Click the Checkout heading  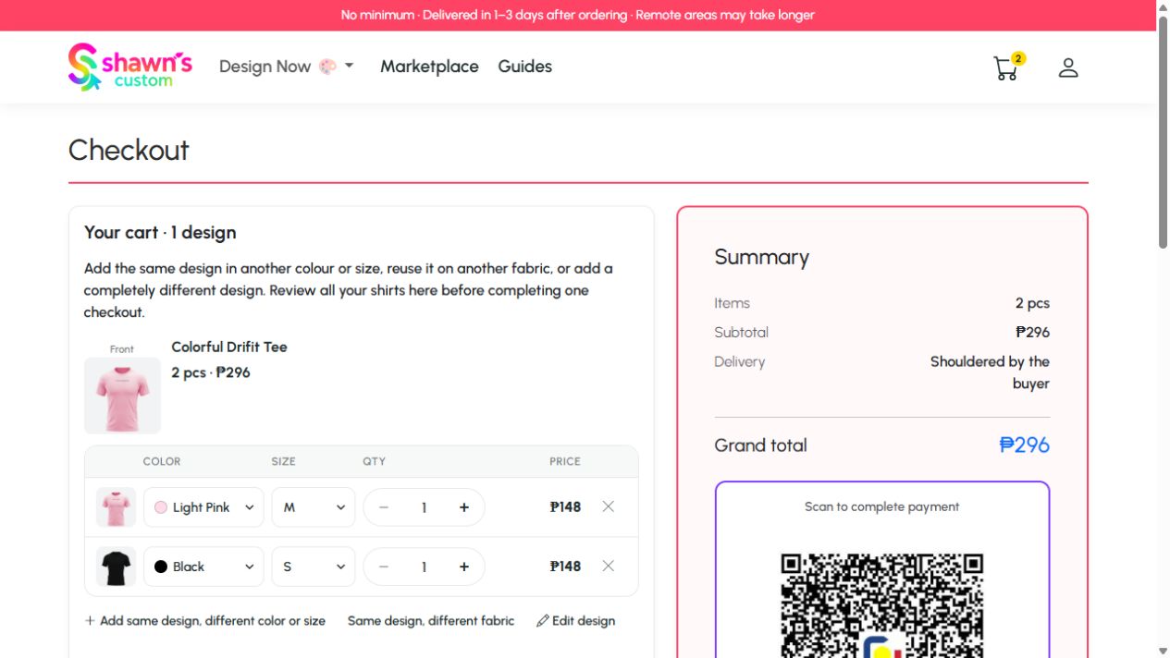[x=129, y=150]
